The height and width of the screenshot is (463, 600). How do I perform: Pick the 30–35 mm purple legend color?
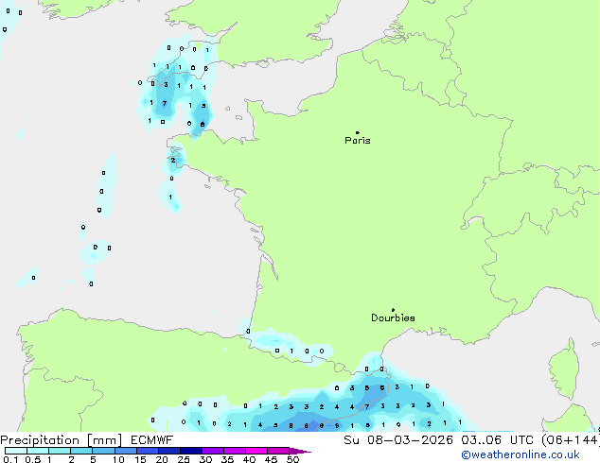pos(212,451)
